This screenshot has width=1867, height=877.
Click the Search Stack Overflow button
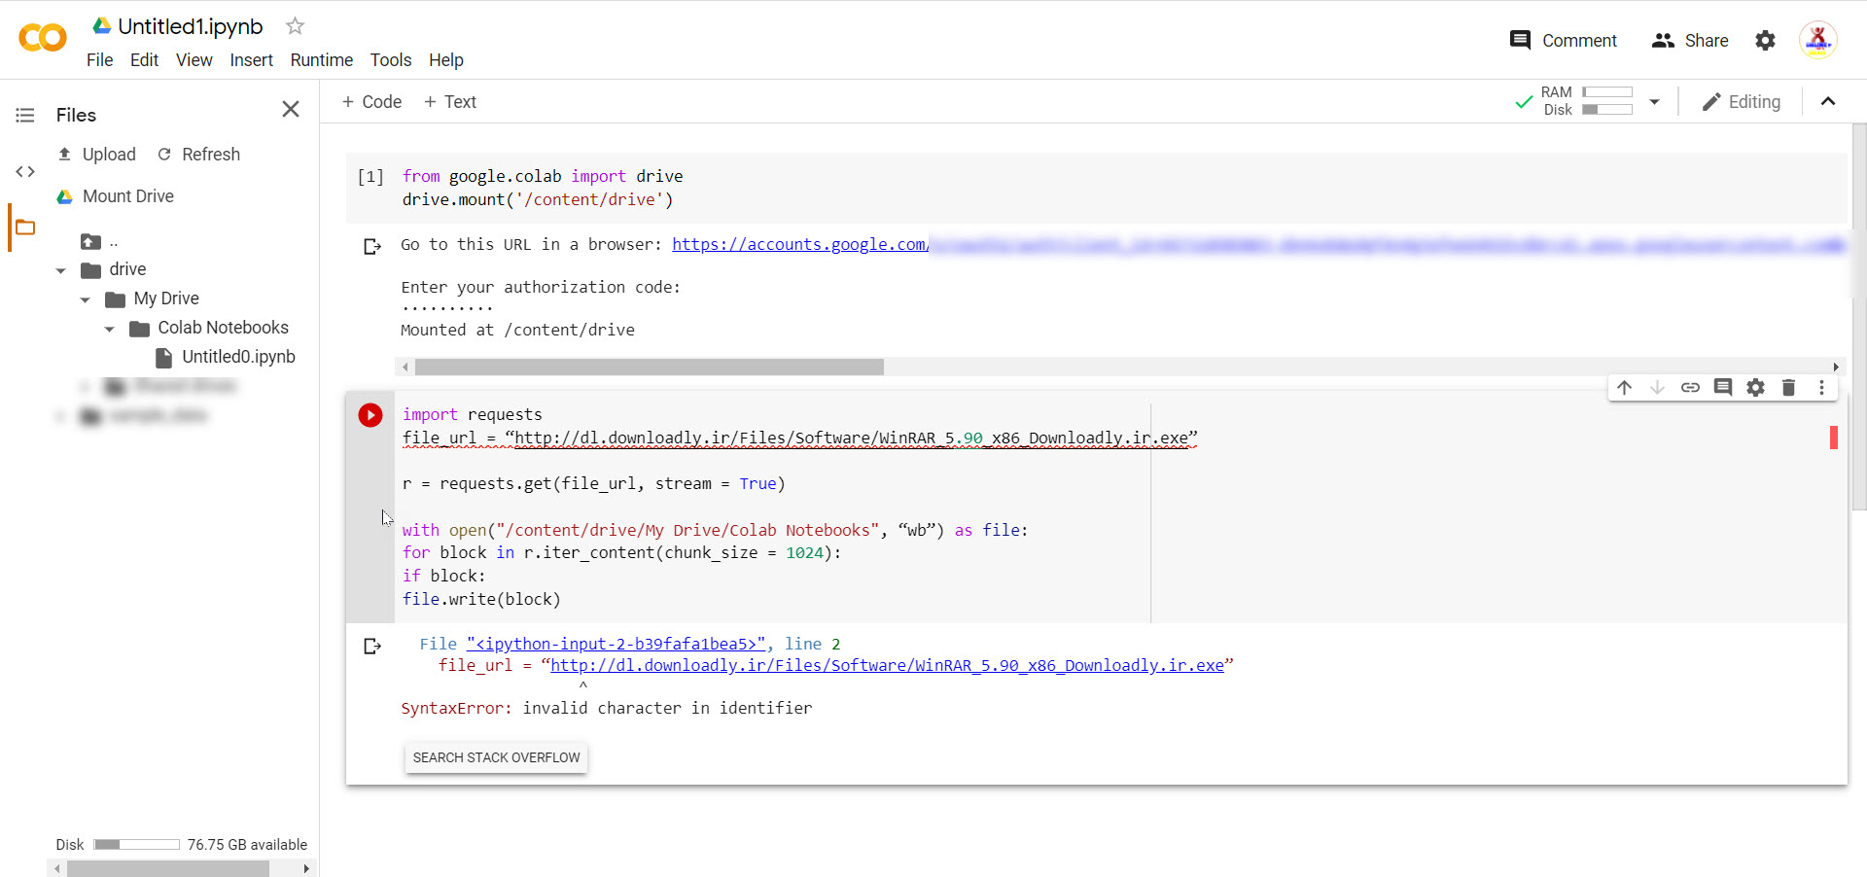click(496, 757)
